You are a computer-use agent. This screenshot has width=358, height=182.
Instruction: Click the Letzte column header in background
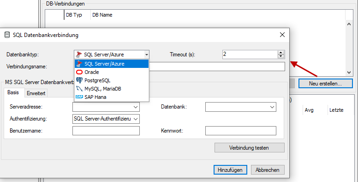pos(336,110)
